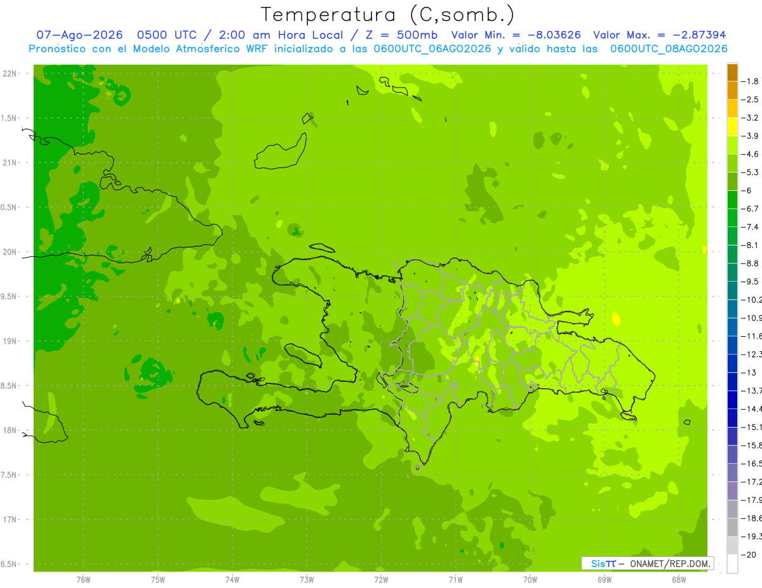This screenshot has height=588, width=762.
Task: Click the "-6" colorbar label
Action: [746, 191]
